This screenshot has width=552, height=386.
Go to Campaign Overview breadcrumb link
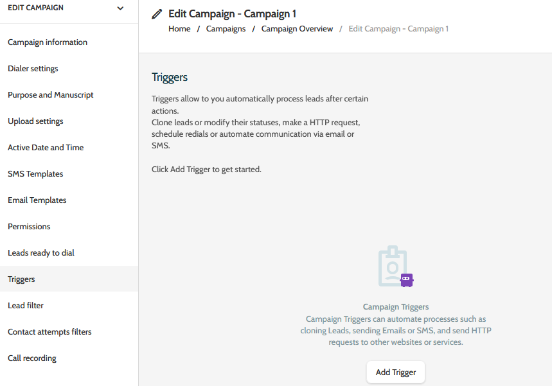coord(297,28)
